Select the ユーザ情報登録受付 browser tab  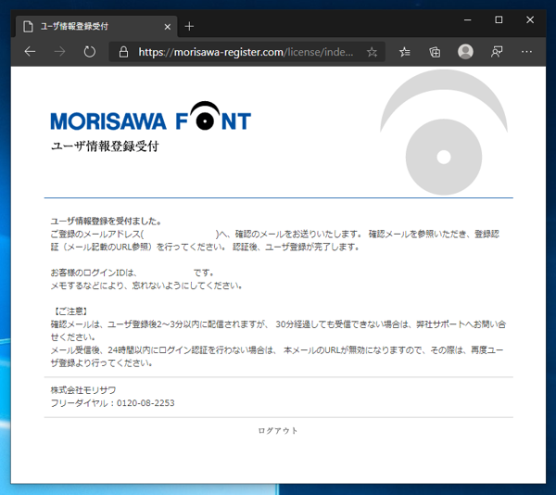pyautogui.click(x=96, y=26)
